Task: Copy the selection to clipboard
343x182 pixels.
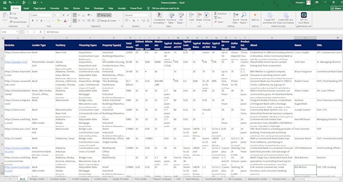Action: pyautogui.click(x=14, y=18)
